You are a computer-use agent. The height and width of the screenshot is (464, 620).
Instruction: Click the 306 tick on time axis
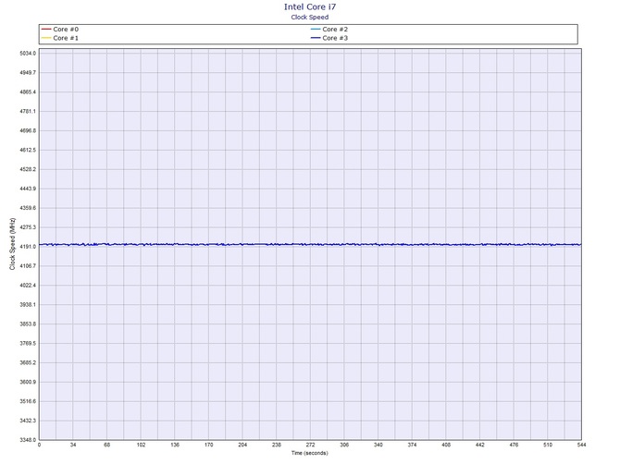click(344, 445)
